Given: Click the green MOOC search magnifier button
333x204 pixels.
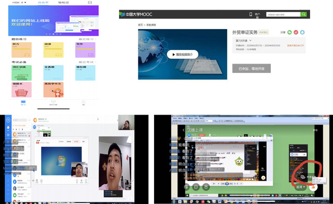Looking at the screenshot, I should tap(303, 14).
